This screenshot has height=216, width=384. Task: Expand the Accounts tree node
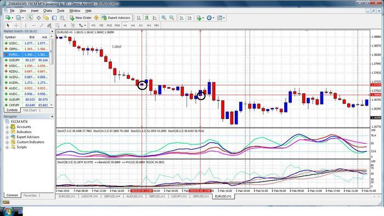7,127
